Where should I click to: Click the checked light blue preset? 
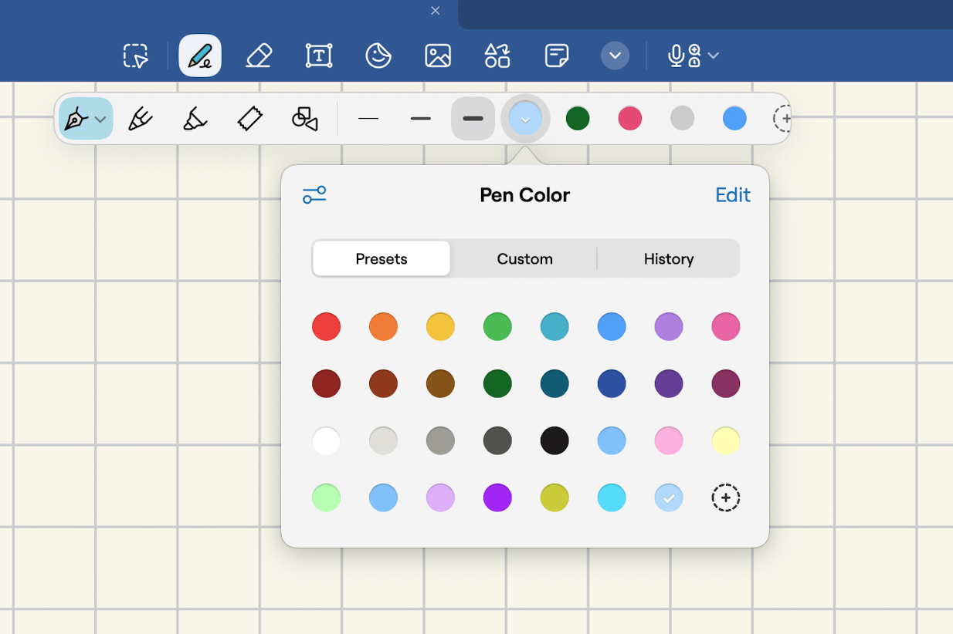click(x=669, y=497)
